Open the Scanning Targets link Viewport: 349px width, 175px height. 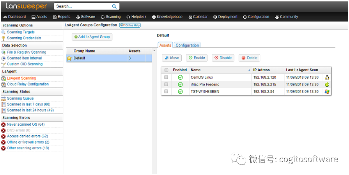coord(21,32)
